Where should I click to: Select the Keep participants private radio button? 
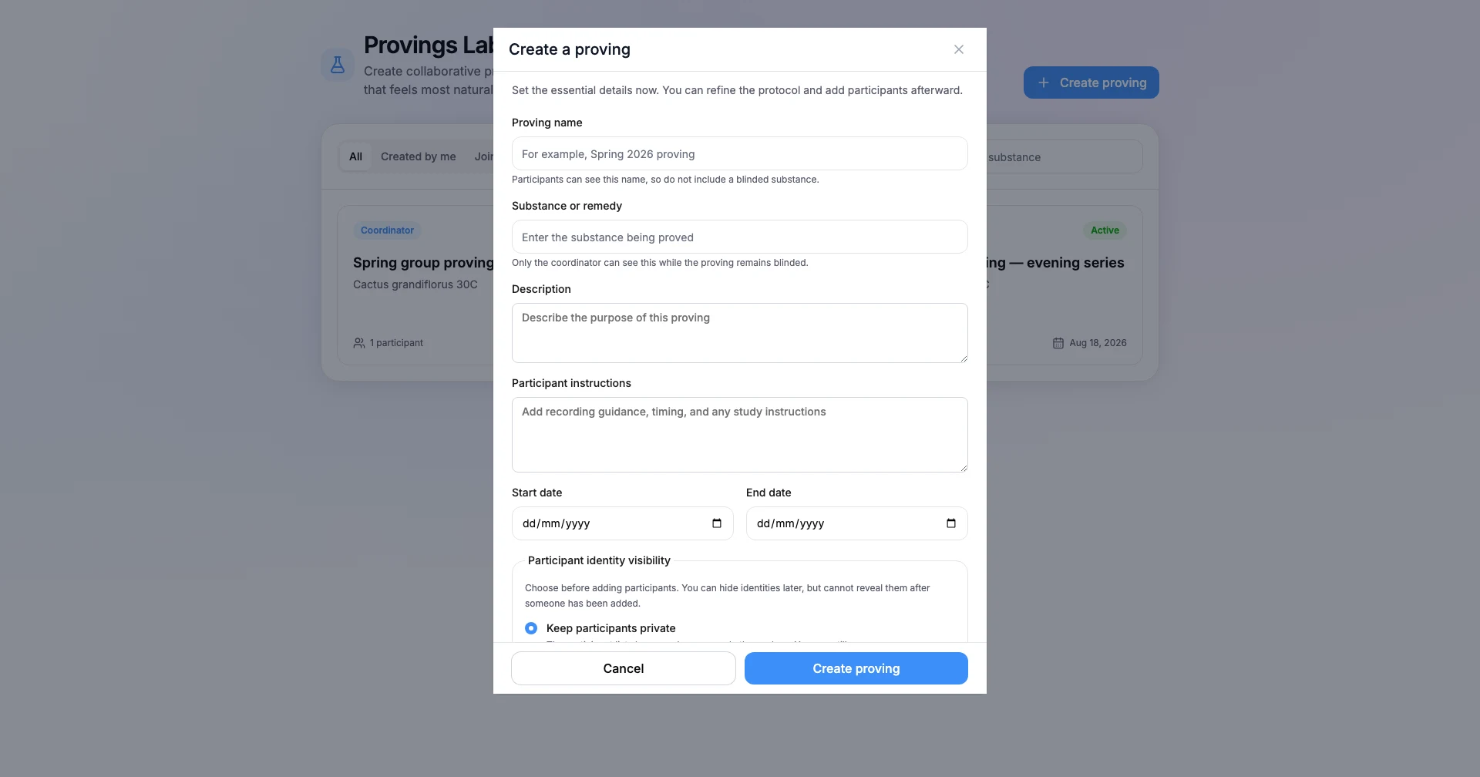[531, 628]
